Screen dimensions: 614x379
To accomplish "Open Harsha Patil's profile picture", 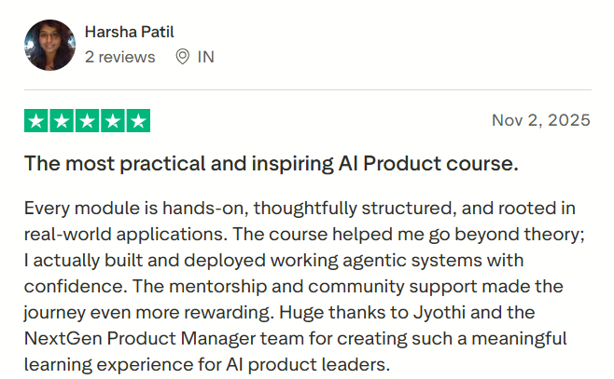I will pos(49,45).
